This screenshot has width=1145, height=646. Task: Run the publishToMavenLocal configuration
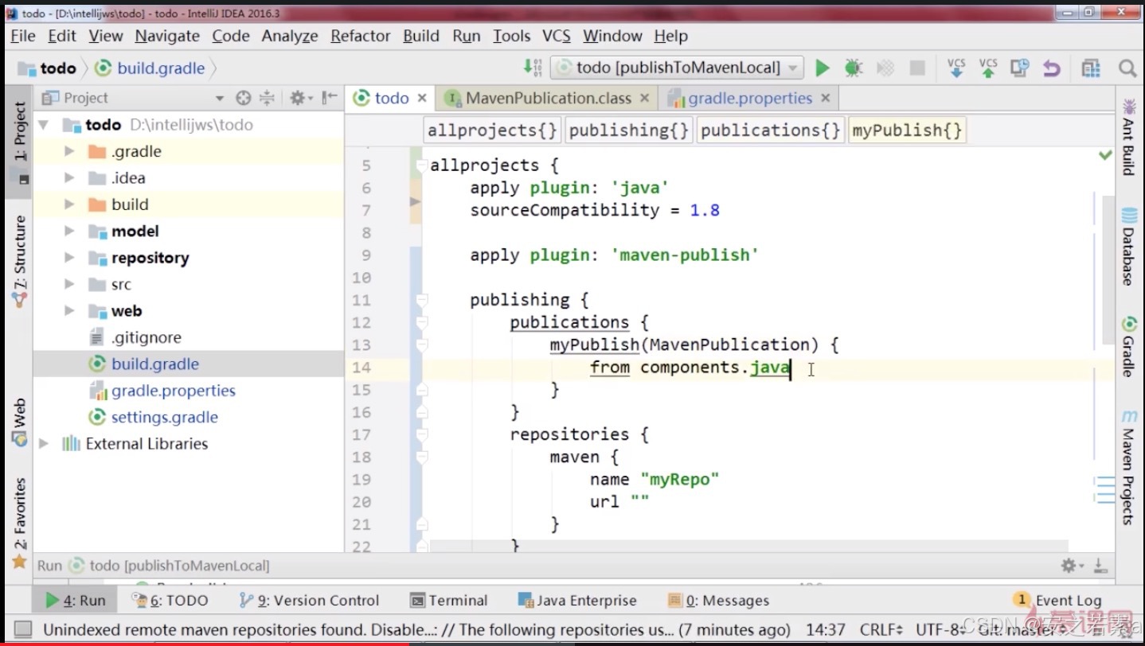pos(823,68)
